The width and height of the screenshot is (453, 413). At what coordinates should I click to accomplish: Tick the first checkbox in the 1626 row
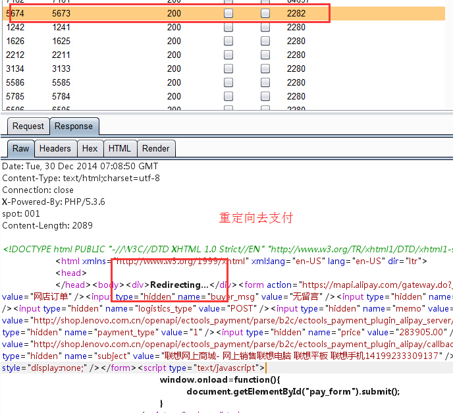pos(228,41)
